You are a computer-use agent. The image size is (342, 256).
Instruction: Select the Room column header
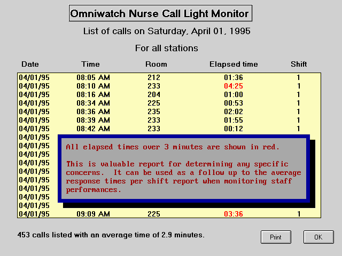pos(156,65)
